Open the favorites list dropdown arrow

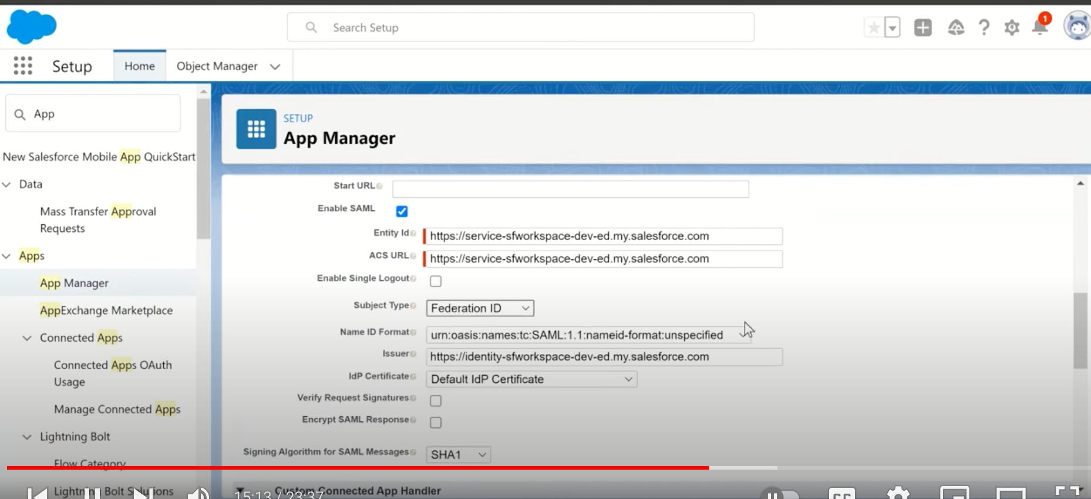tap(893, 28)
